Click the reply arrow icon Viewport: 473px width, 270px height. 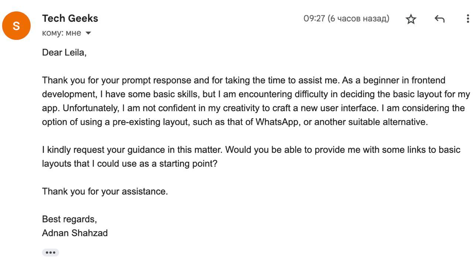coord(439,19)
